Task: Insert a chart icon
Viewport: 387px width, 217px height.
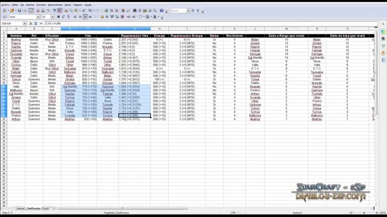Action: click(123, 11)
